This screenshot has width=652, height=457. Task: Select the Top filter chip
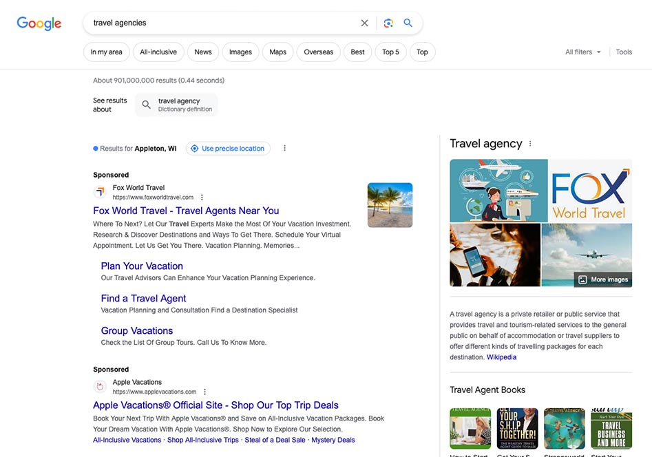point(422,52)
